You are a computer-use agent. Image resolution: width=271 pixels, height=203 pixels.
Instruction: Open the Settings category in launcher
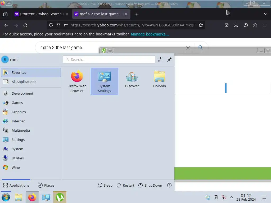[x=31, y=140]
